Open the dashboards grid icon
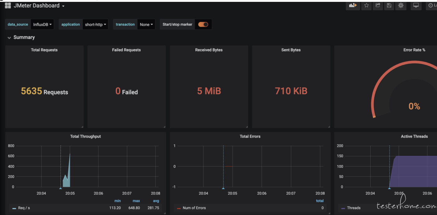Image resolution: width=437 pixels, height=215 pixels. tap(8, 6)
